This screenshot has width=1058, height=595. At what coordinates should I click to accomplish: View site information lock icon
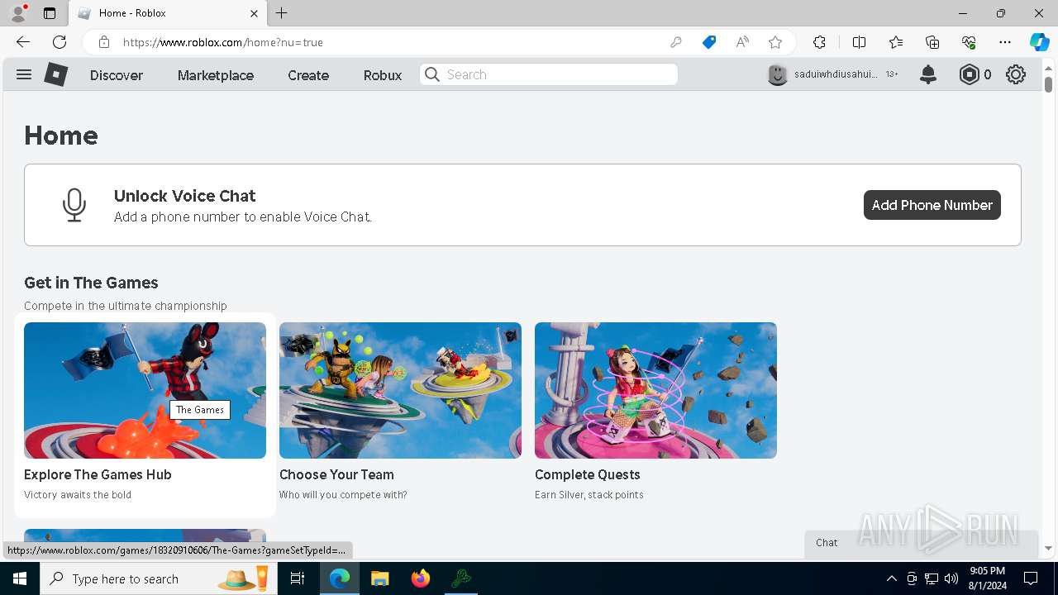(x=104, y=42)
